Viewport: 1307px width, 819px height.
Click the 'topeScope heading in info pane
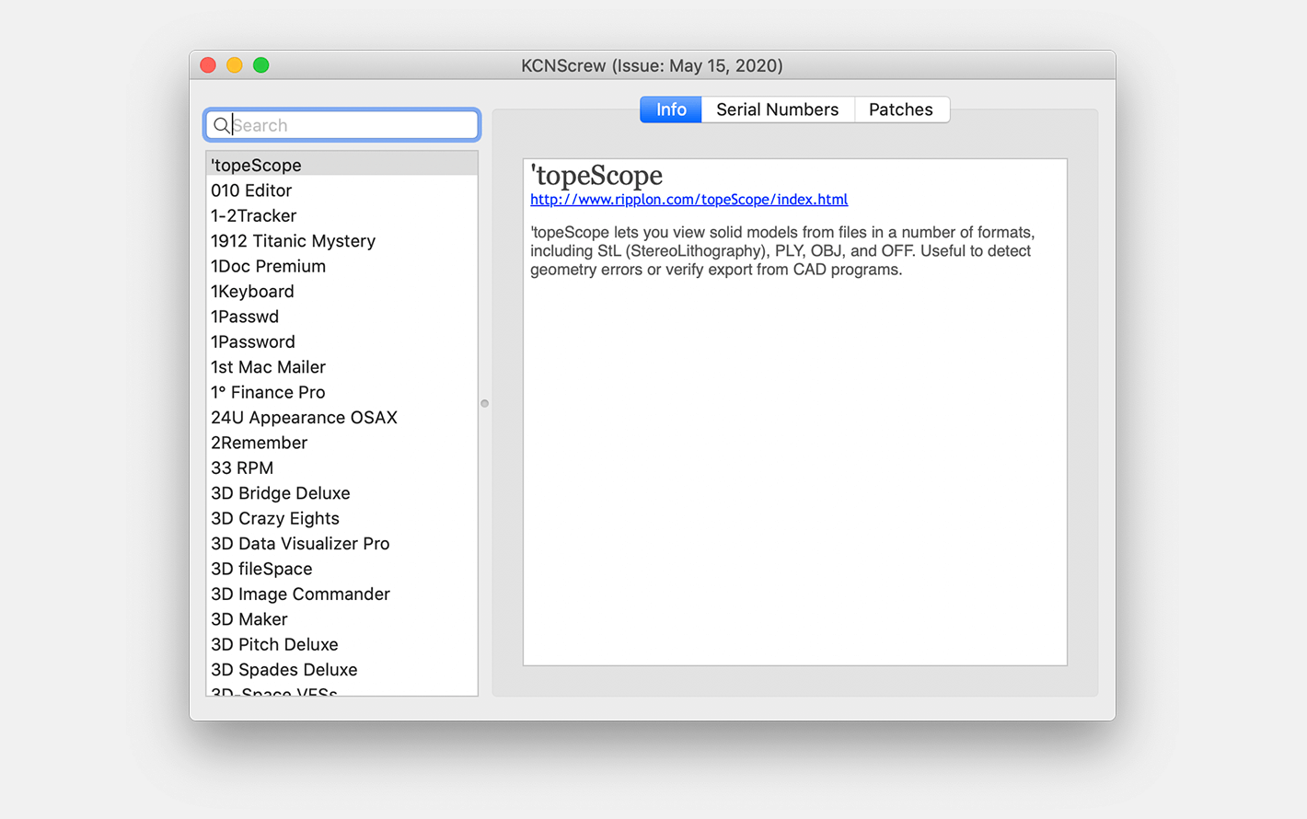point(596,175)
